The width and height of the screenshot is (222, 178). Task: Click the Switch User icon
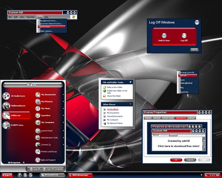click(164, 35)
